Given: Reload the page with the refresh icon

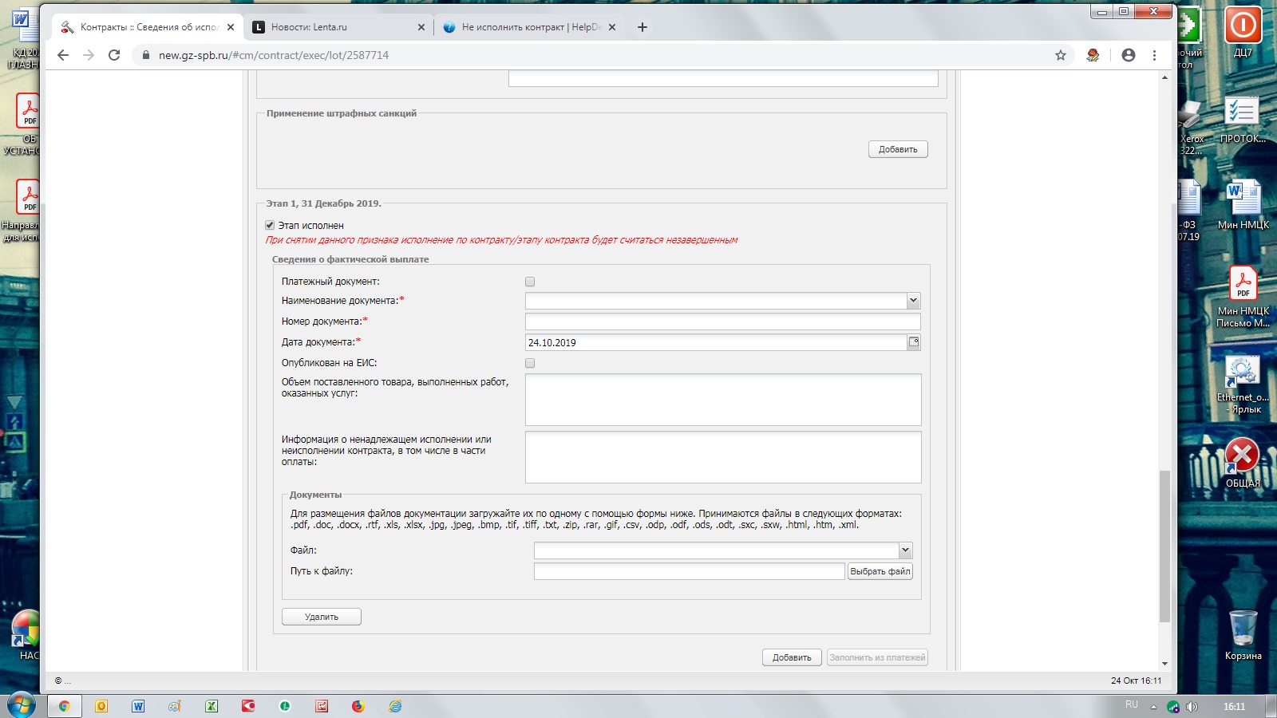Looking at the screenshot, I should click(114, 55).
